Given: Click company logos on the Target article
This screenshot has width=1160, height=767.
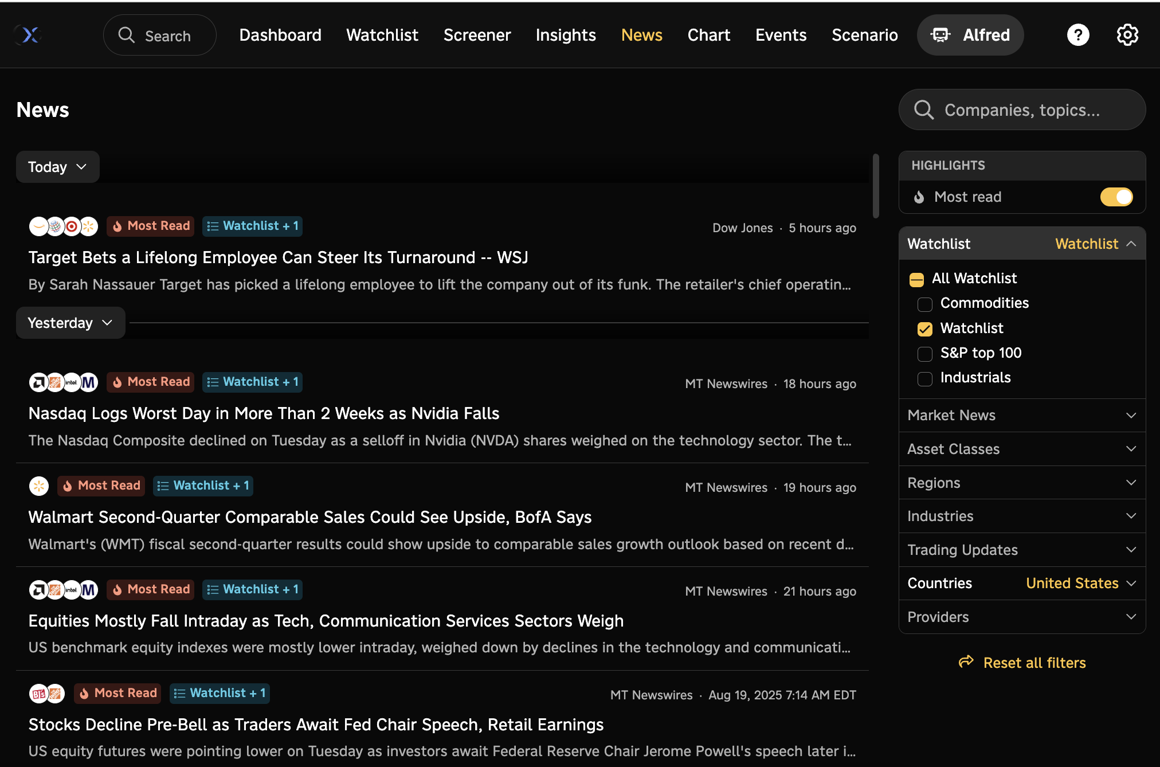Looking at the screenshot, I should click(64, 226).
